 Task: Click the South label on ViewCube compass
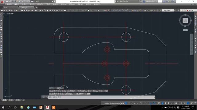185,26
